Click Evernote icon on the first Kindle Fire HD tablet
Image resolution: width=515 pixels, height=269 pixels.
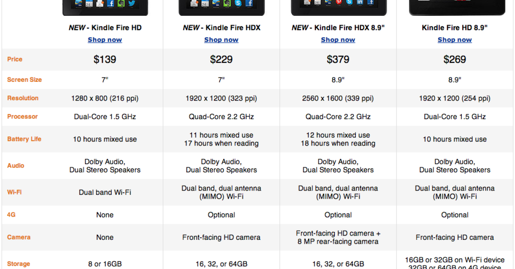click(121, 3)
